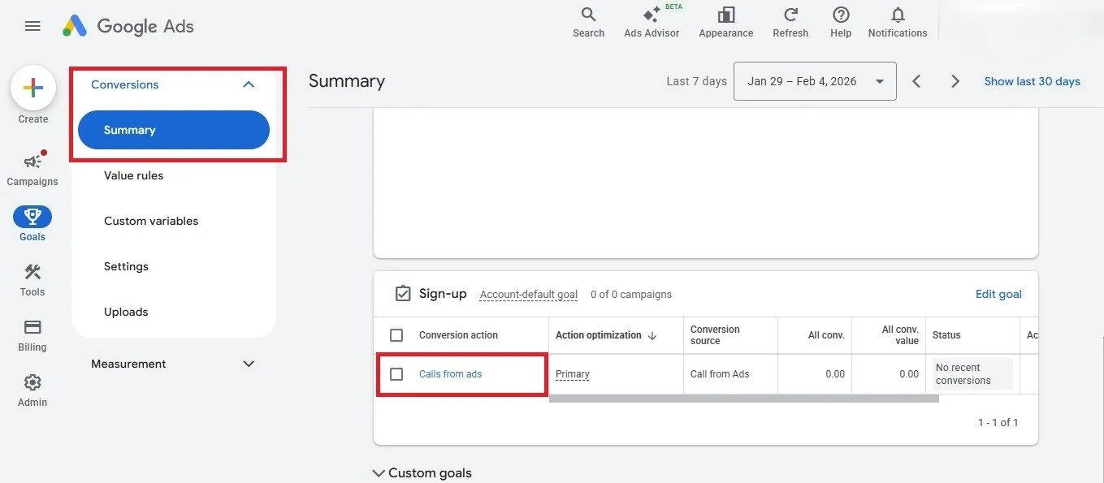Open the Edit goal link for Sign-up
The width and height of the screenshot is (1104, 483).
(998, 294)
